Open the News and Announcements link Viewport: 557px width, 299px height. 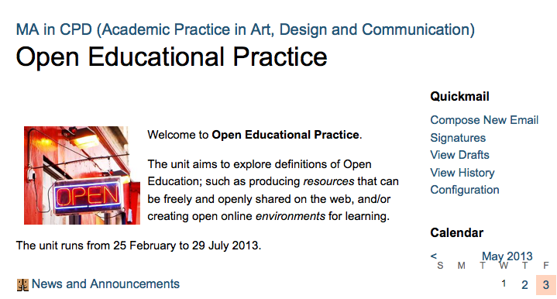click(x=105, y=284)
